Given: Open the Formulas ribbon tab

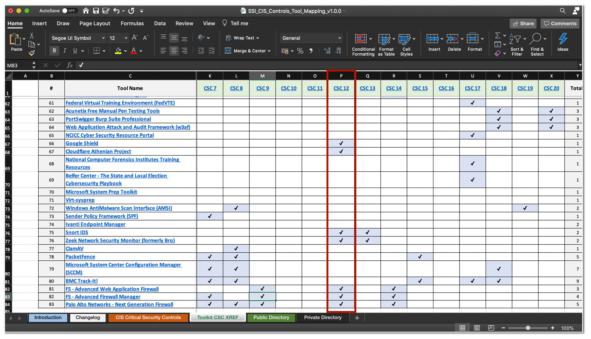Looking at the screenshot, I should coord(132,23).
